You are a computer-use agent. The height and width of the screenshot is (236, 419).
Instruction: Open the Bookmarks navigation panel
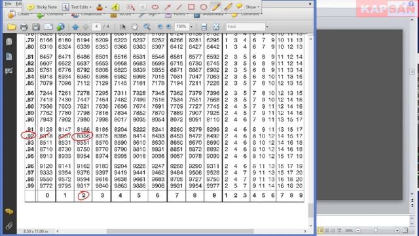pyautogui.click(x=9, y=56)
